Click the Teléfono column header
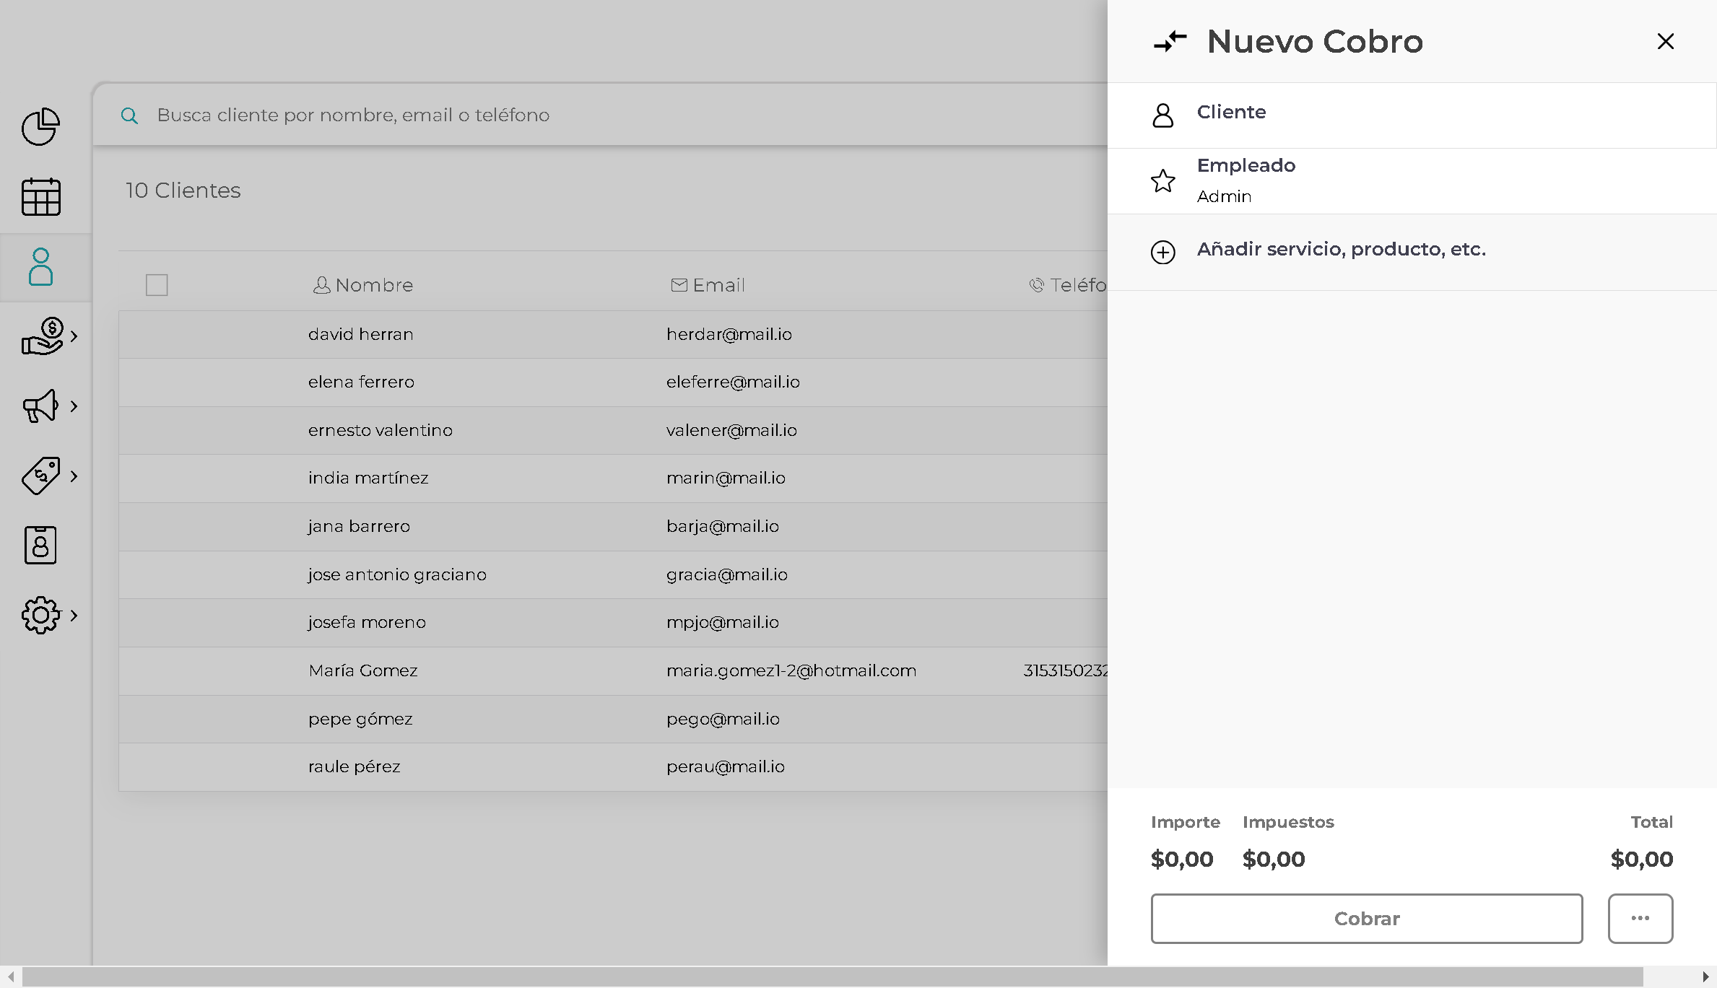Screen dimensions: 1717x988 [1067, 285]
